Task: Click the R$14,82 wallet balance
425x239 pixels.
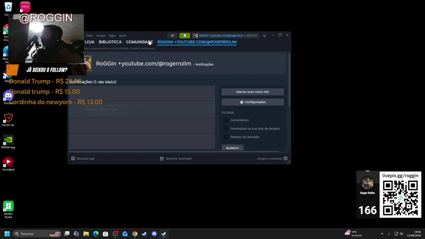Action: tap(252, 36)
